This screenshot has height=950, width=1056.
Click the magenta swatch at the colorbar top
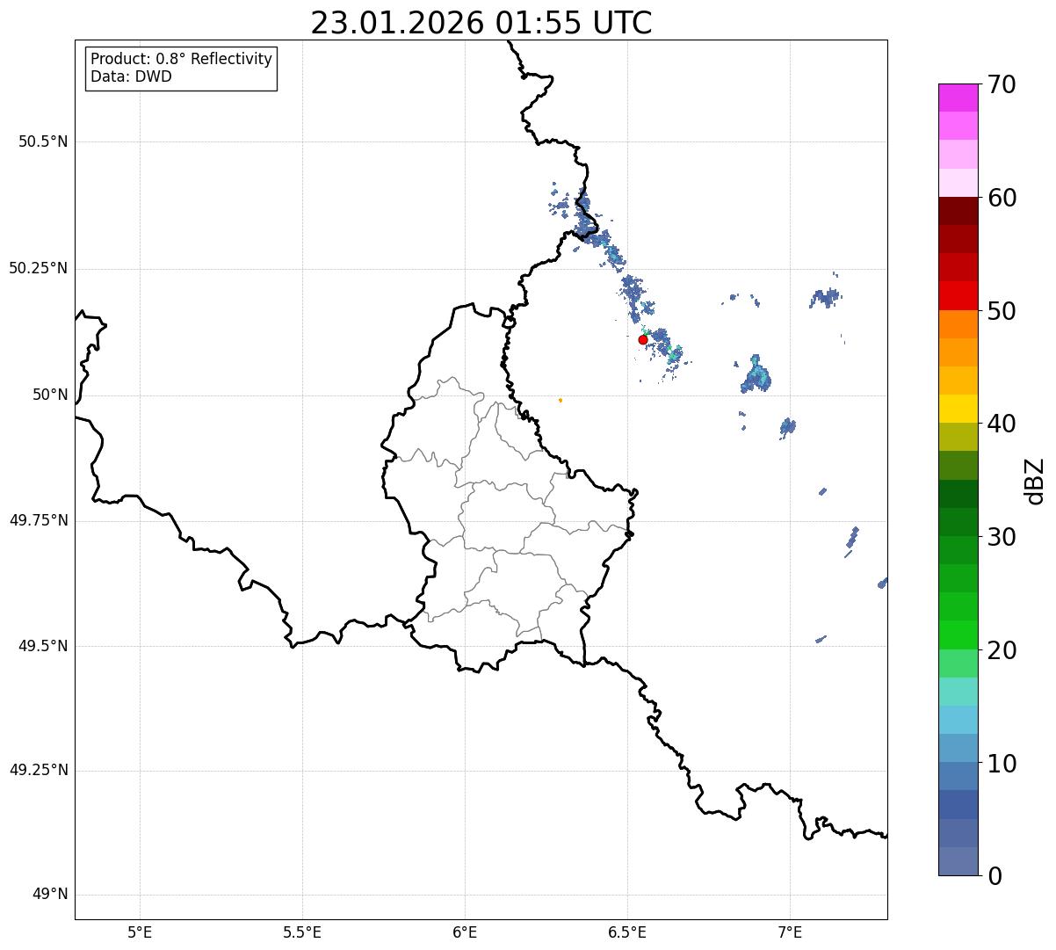pos(958,98)
